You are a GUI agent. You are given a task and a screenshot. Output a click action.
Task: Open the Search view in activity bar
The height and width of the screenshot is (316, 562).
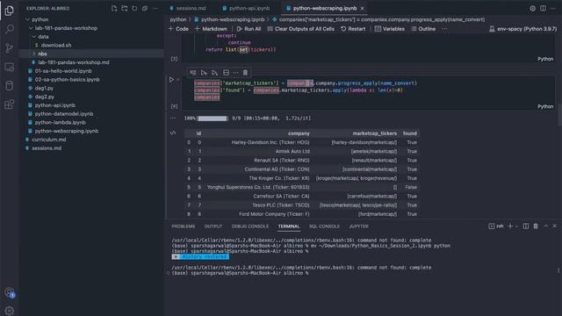click(10, 29)
